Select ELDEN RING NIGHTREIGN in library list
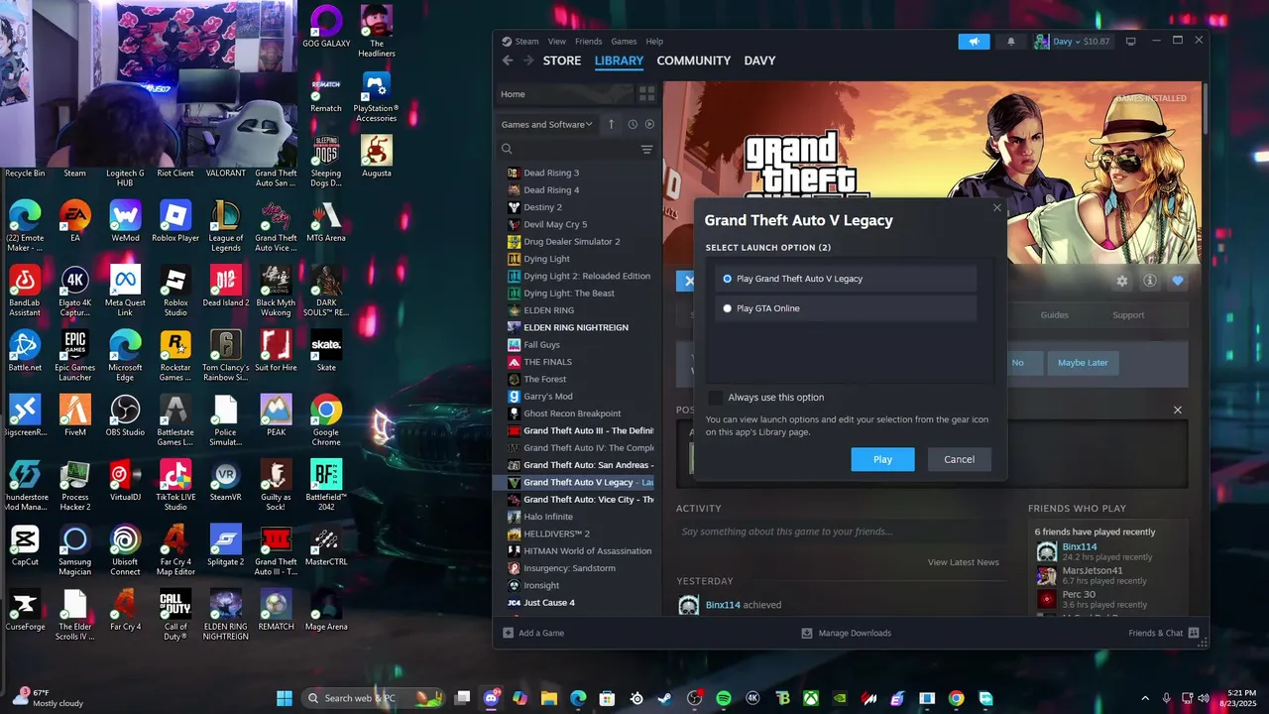Screen dimensions: 1269x714 tap(576, 327)
